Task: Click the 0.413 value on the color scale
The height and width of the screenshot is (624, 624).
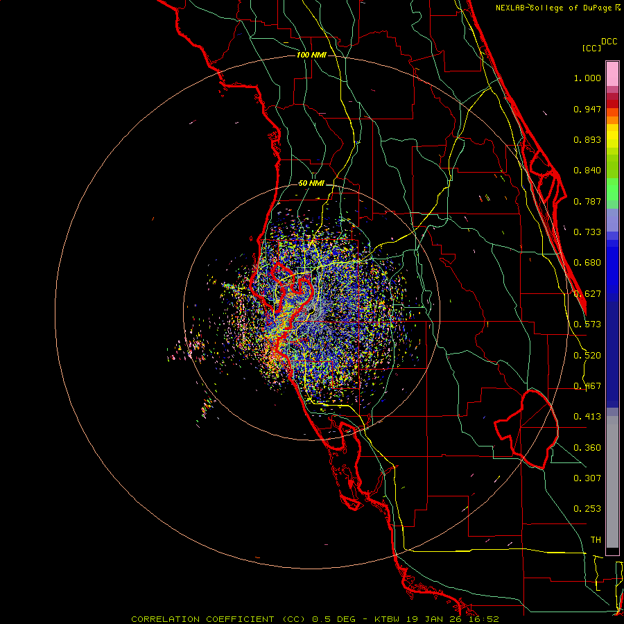Action: pos(587,417)
